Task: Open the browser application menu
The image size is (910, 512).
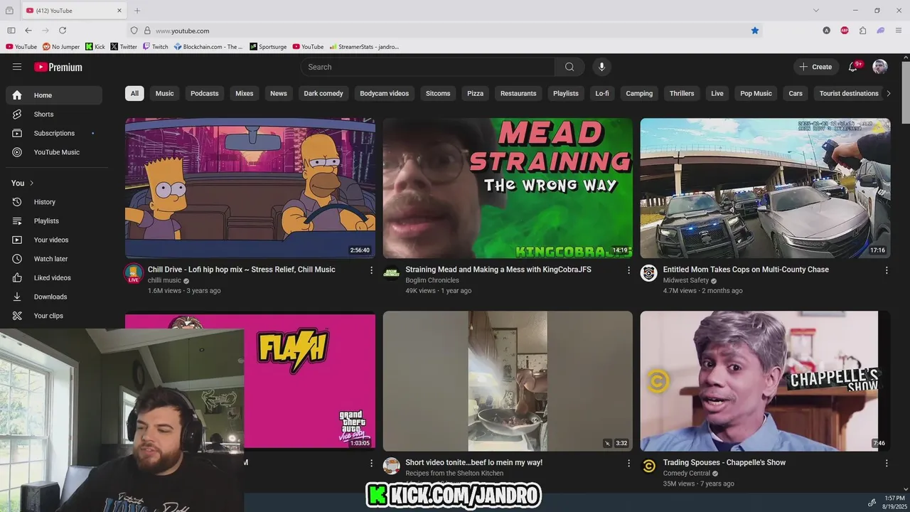Action: pyautogui.click(x=899, y=31)
